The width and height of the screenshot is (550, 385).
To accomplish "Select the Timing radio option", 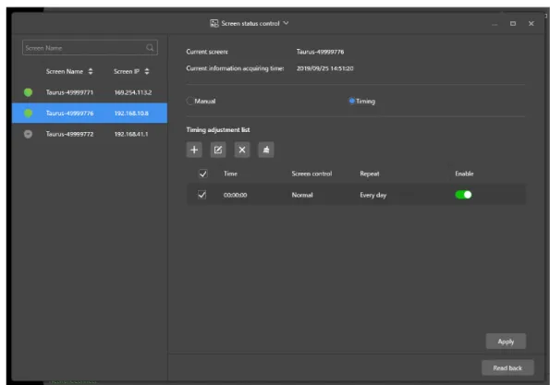I will tap(352, 101).
